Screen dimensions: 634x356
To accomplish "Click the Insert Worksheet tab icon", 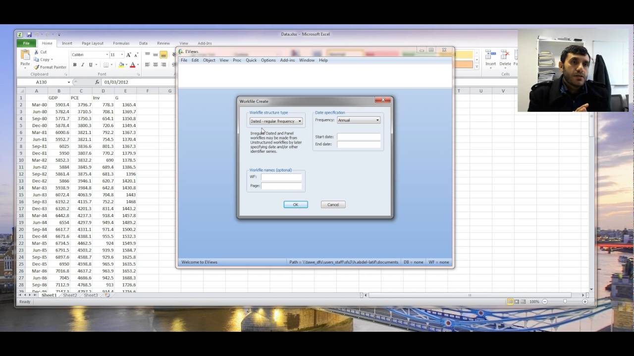I will pyautogui.click(x=107, y=295).
